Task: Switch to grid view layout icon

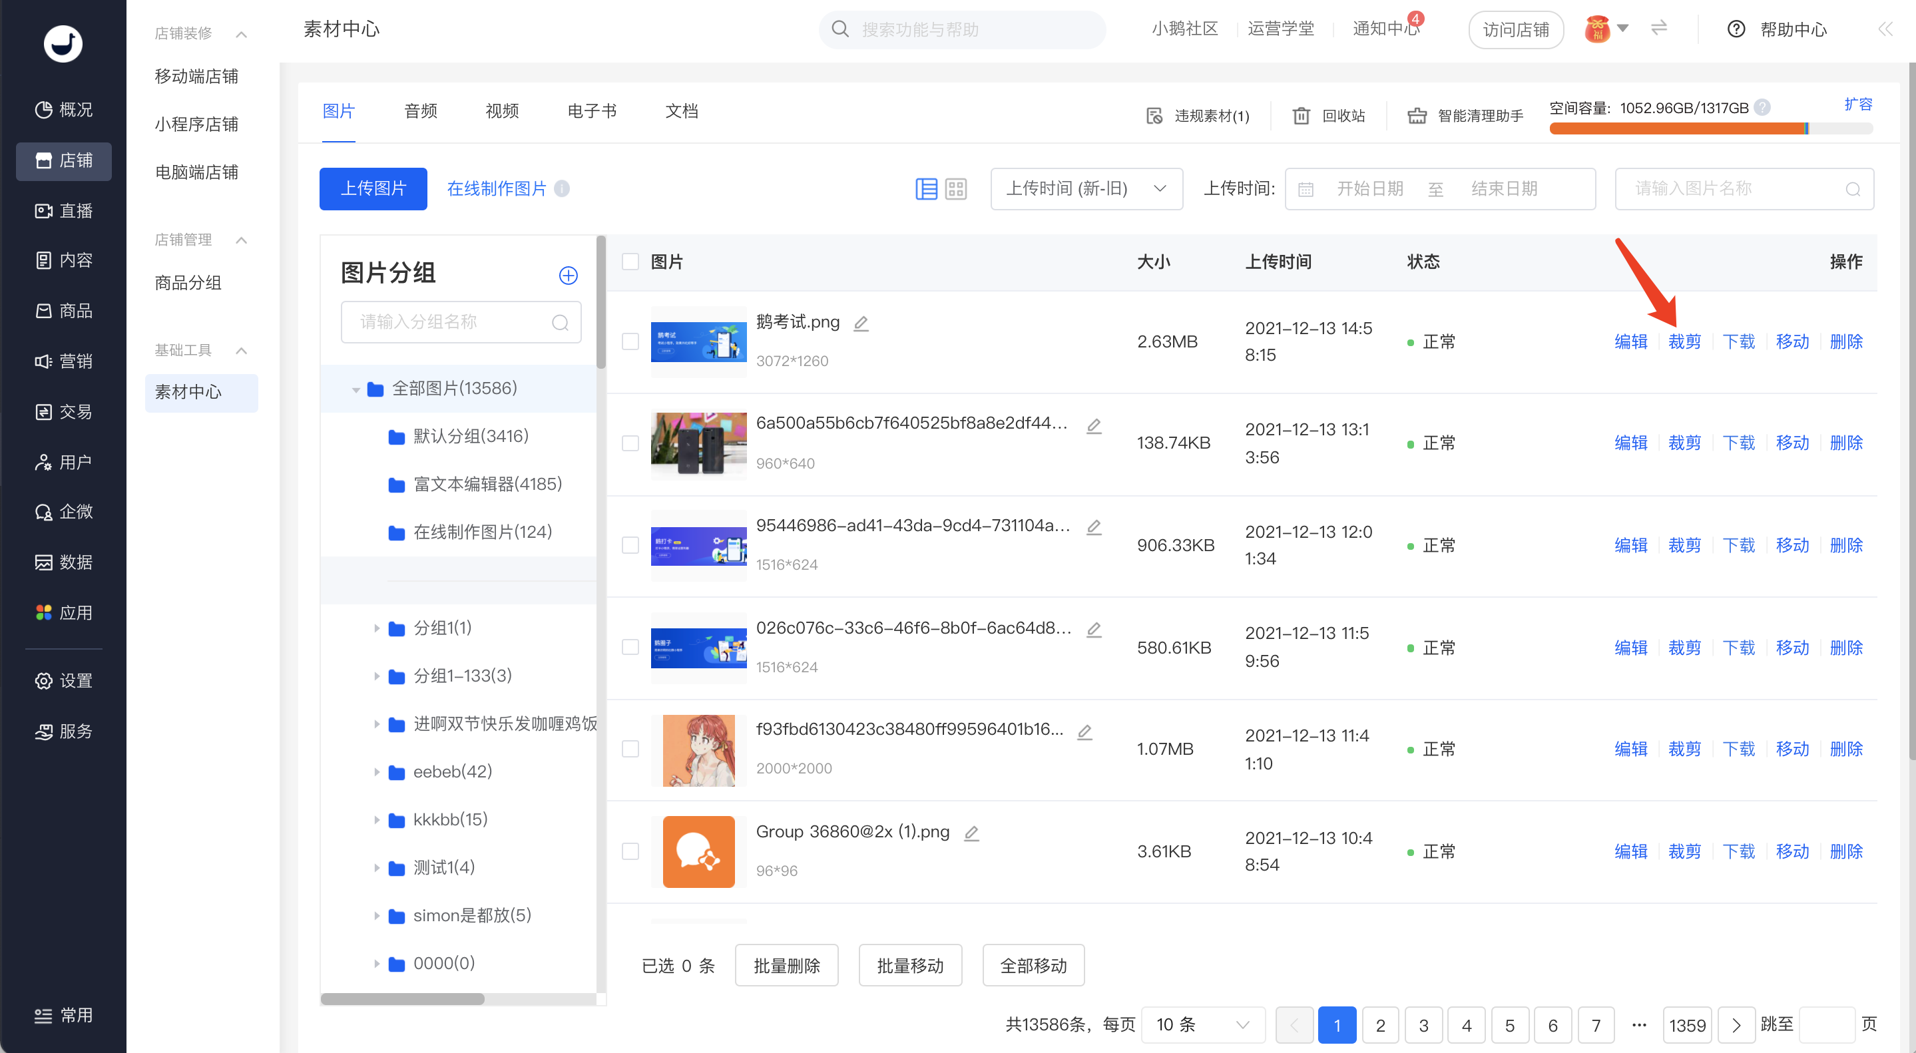Action: coord(956,189)
